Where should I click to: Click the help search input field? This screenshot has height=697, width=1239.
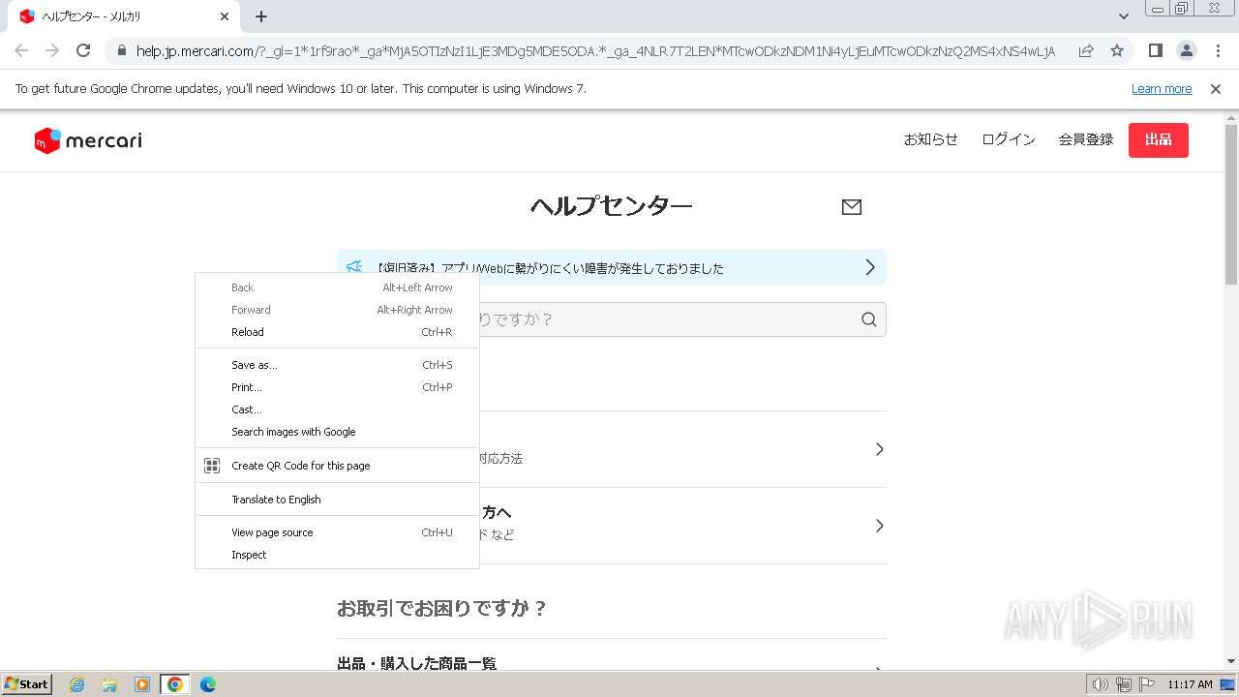tap(612, 319)
